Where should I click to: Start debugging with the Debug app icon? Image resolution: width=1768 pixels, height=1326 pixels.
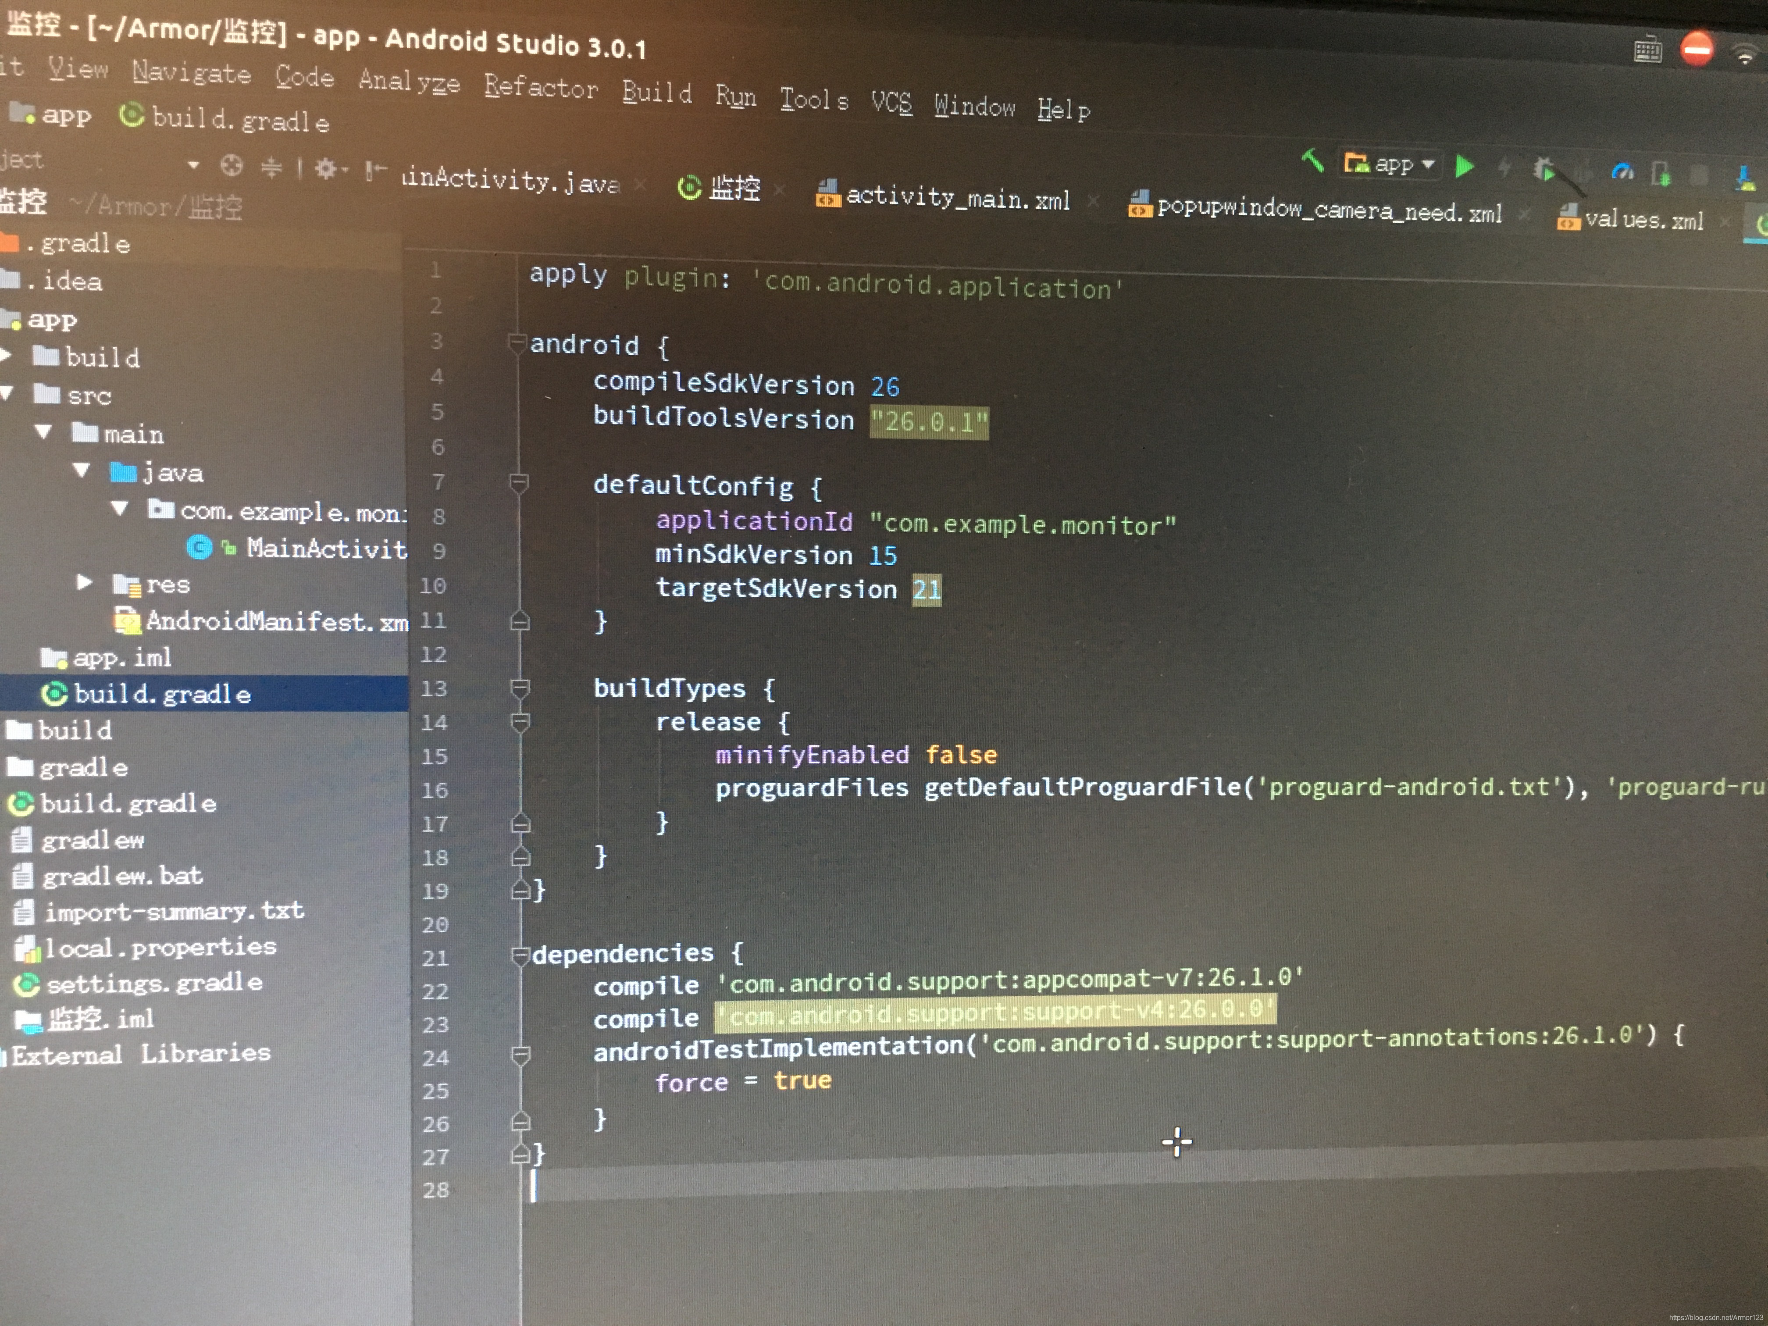pos(1543,169)
